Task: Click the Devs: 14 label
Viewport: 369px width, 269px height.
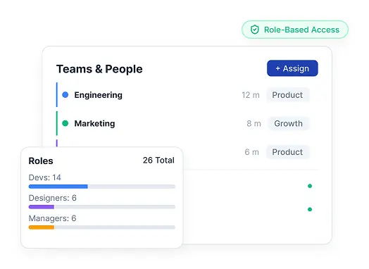Action: 44,177
